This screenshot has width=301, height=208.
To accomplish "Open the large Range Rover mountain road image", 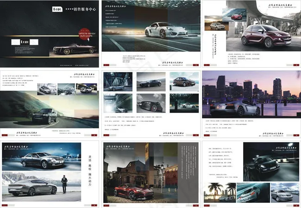I will [45, 111].
